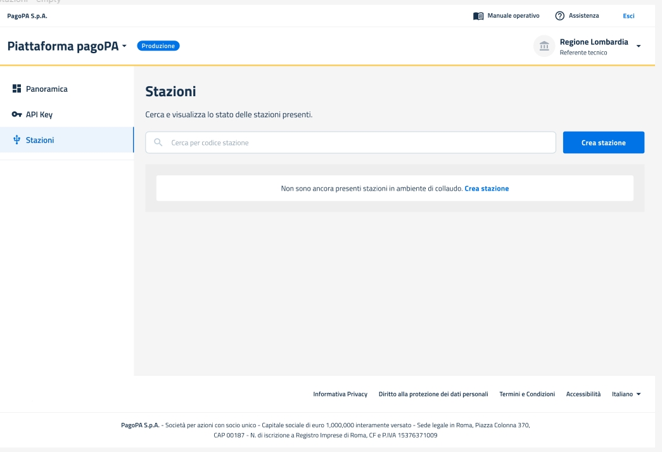Select Stazioni in the sidebar

point(40,140)
